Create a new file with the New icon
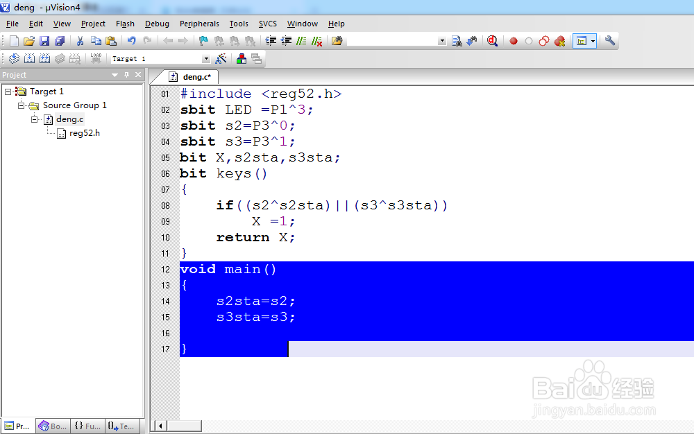The height and width of the screenshot is (434, 694). pos(14,41)
